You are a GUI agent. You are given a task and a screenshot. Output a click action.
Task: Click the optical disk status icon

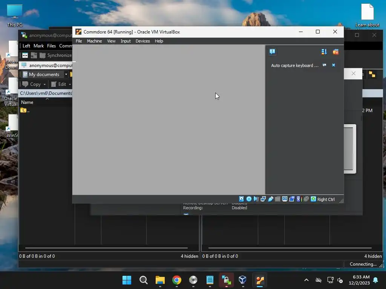(249, 199)
